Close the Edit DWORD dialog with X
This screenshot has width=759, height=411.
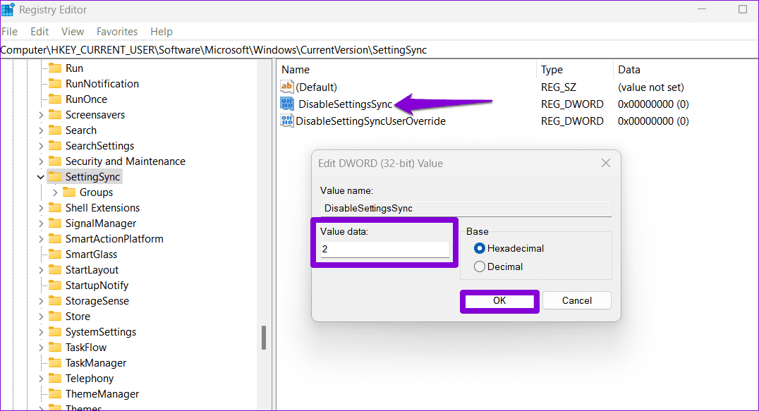[x=605, y=164]
